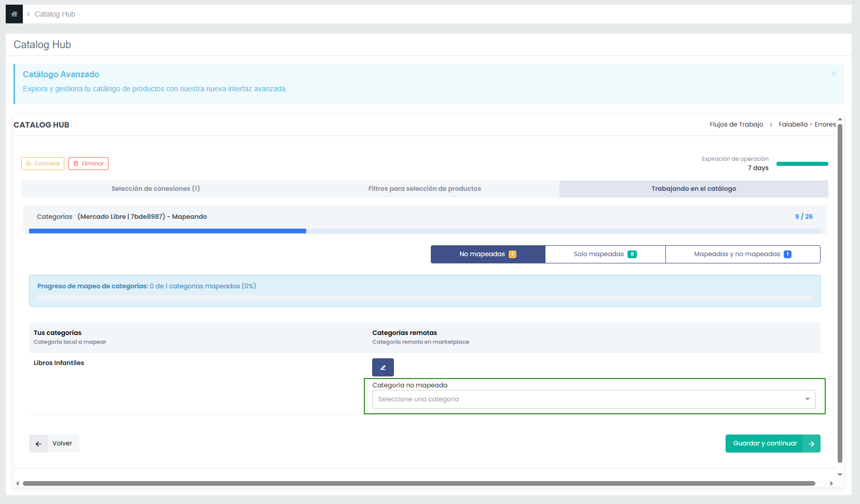Click the pencil edit icon for Libros Infantiles
The height and width of the screenshot is (504, 860).
(x=383, y=367)
